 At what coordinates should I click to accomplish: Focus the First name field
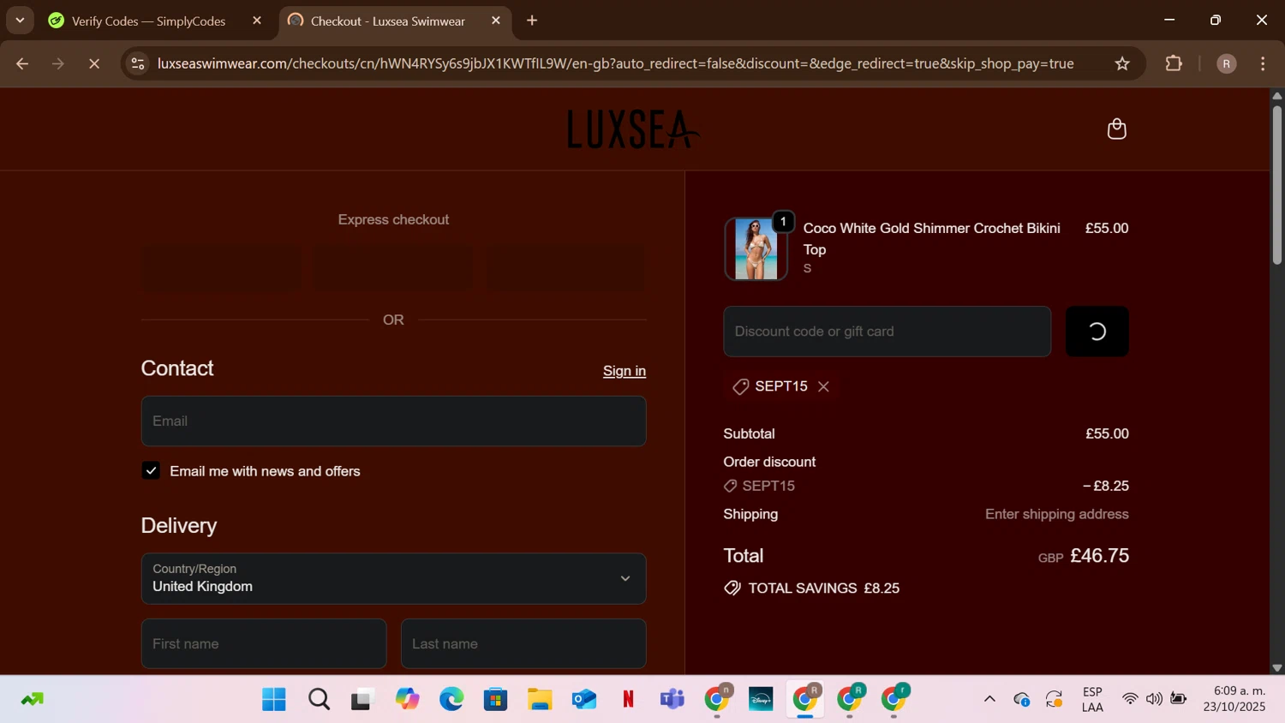pyautogui.click(x=264, y=643)
